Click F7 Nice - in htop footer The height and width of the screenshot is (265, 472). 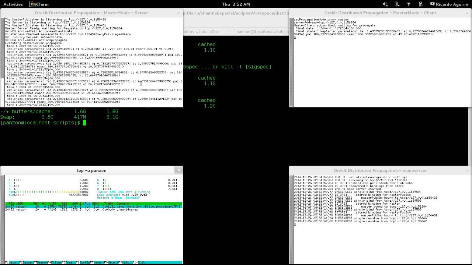[x=98, y=262]
